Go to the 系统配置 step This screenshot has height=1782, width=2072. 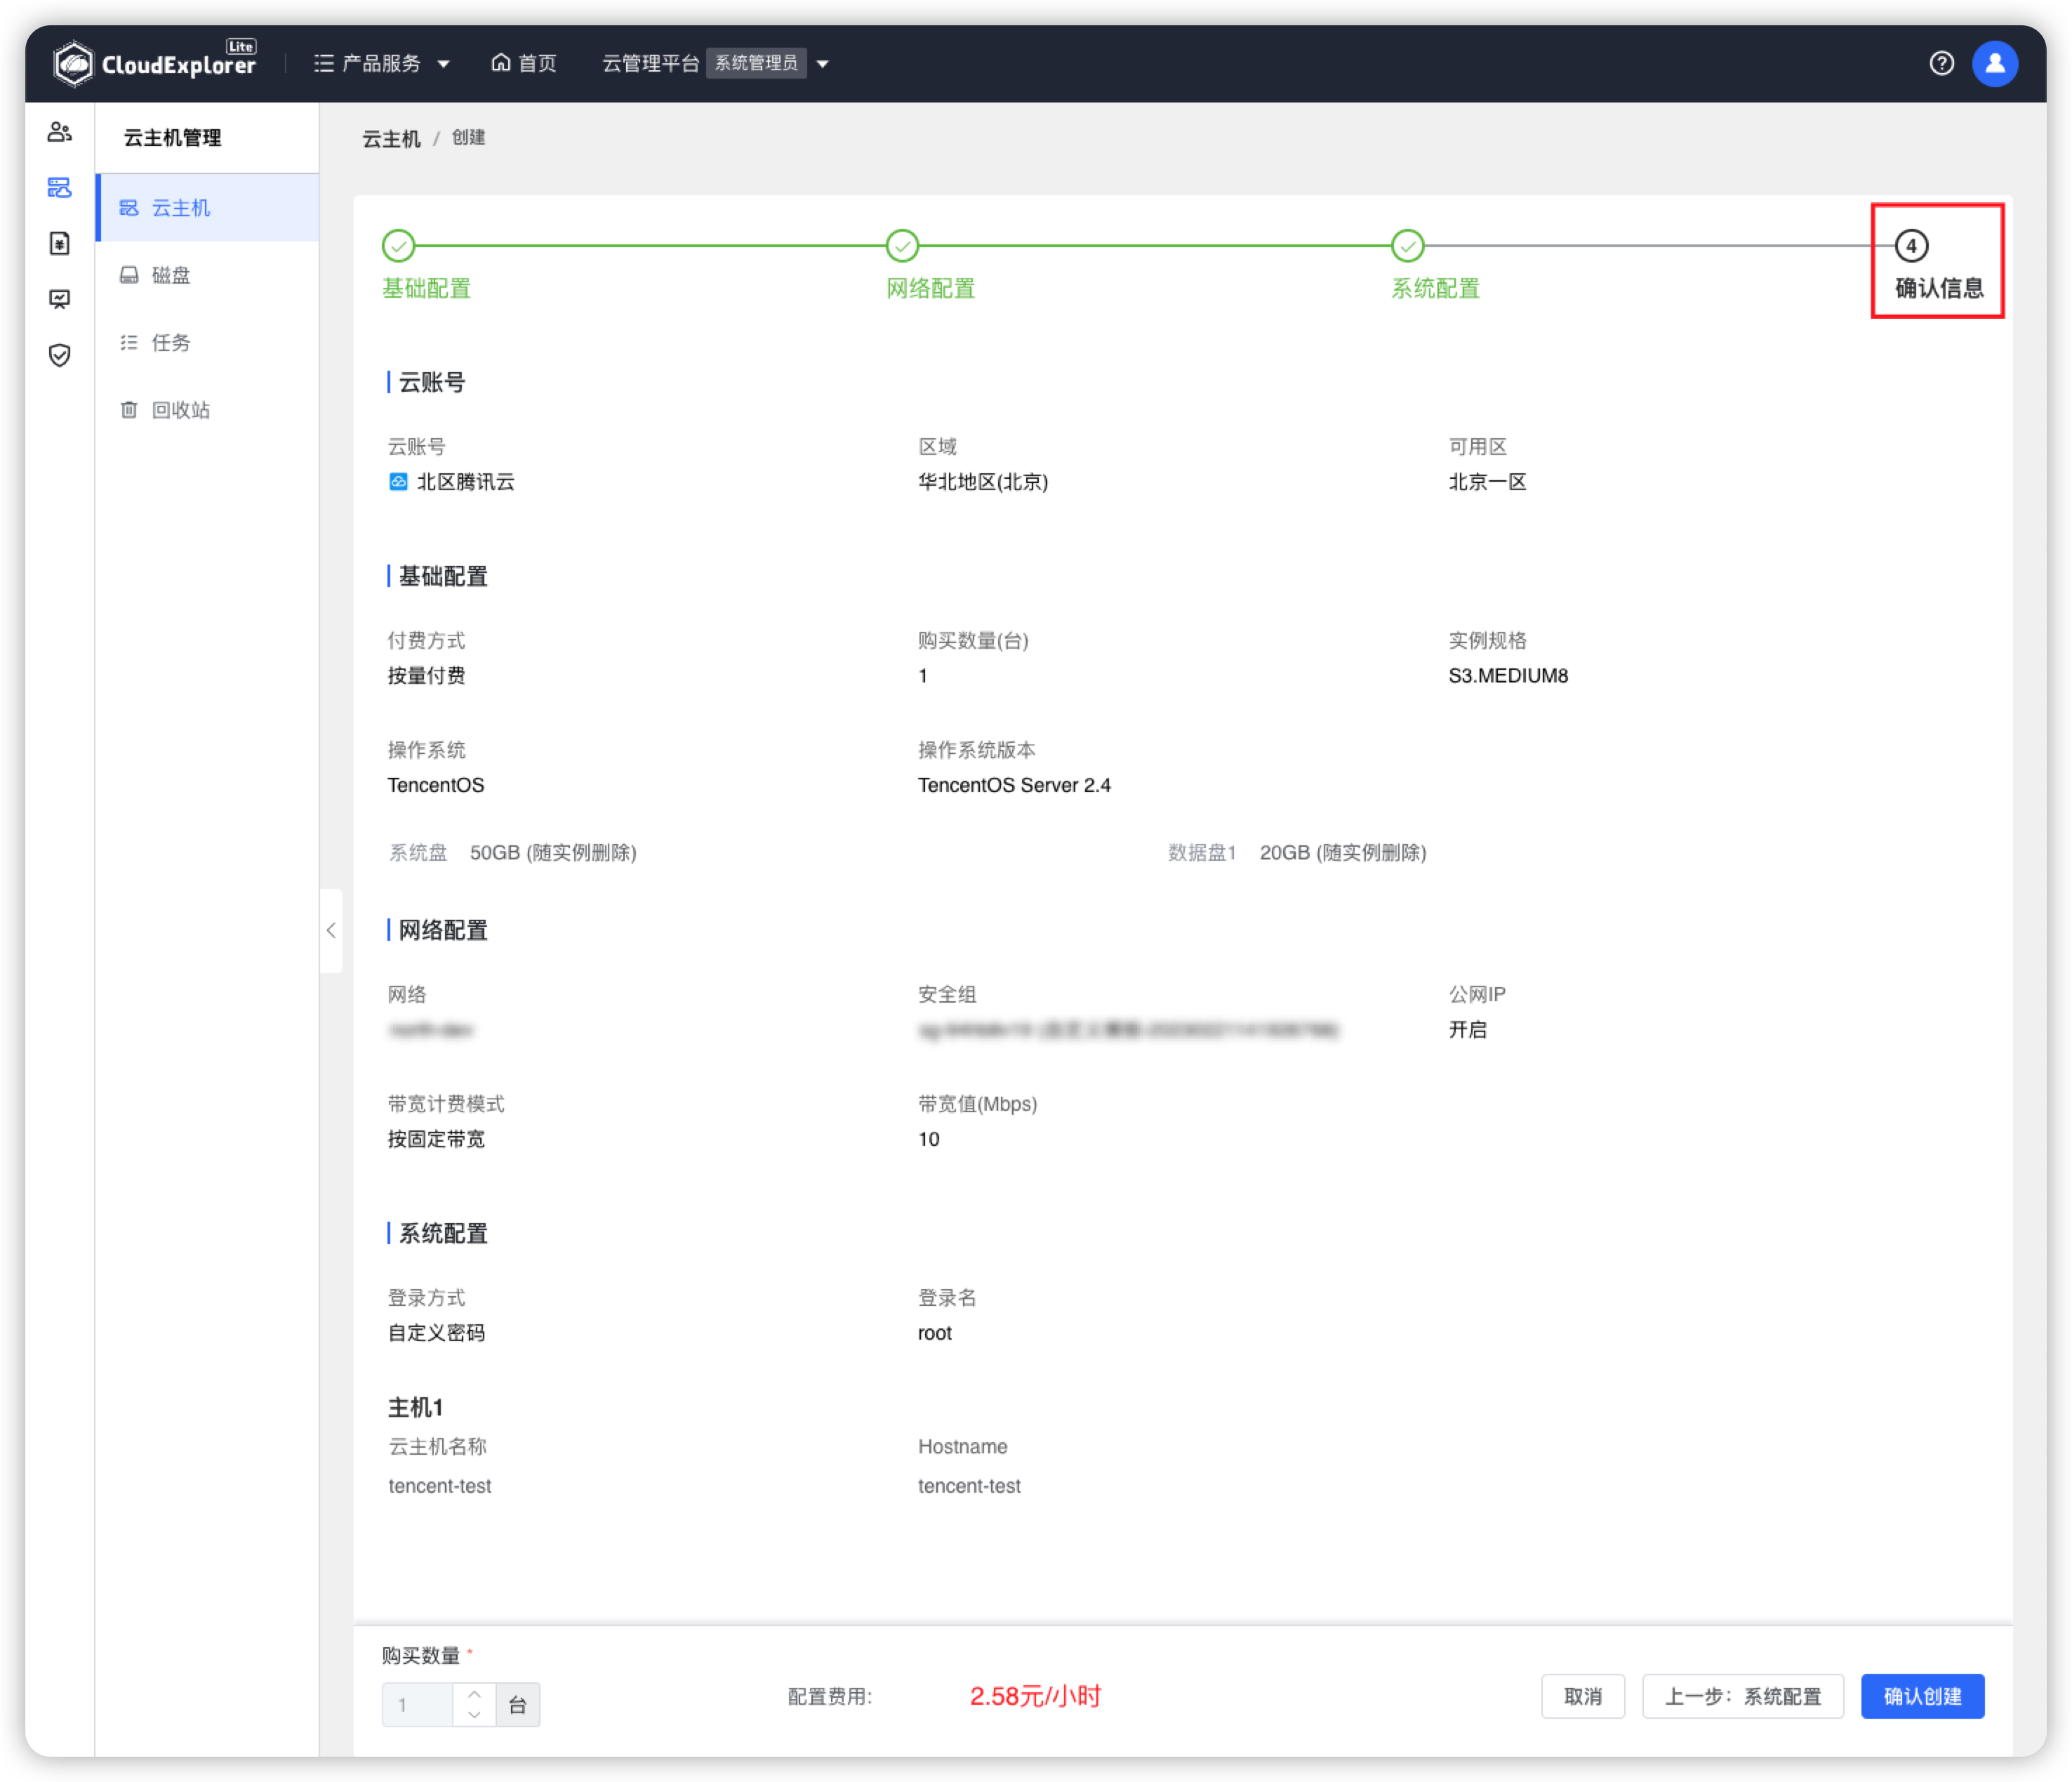pyautogui.click(x=1435, y=265)
